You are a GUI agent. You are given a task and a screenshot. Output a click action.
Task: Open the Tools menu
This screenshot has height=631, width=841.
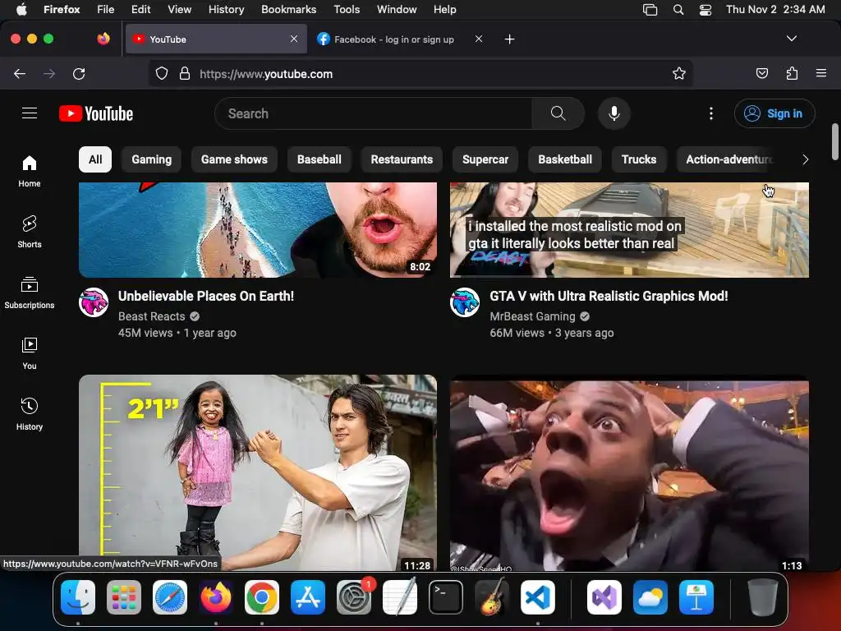[347, 10]
